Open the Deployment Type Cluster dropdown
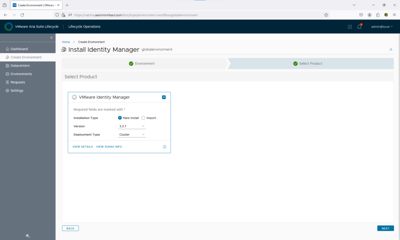 pyautogui.click(x=132, y=135)
